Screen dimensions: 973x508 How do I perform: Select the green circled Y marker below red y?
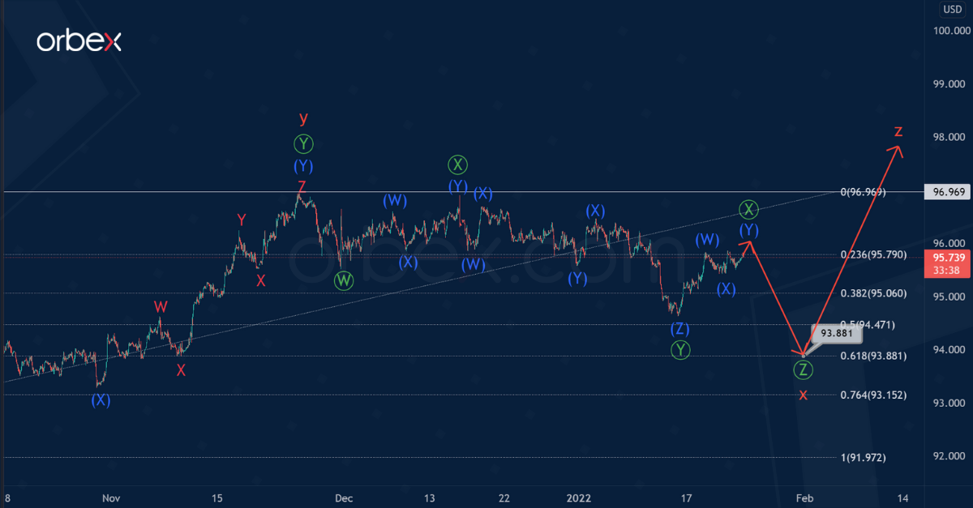click(x=302, y=144)
